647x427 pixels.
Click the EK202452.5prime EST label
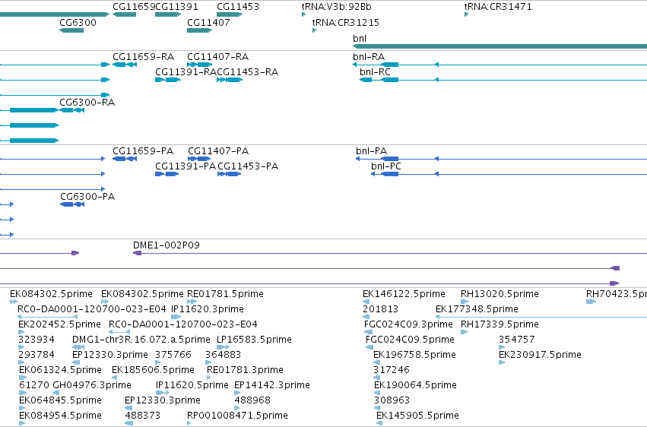59,324
